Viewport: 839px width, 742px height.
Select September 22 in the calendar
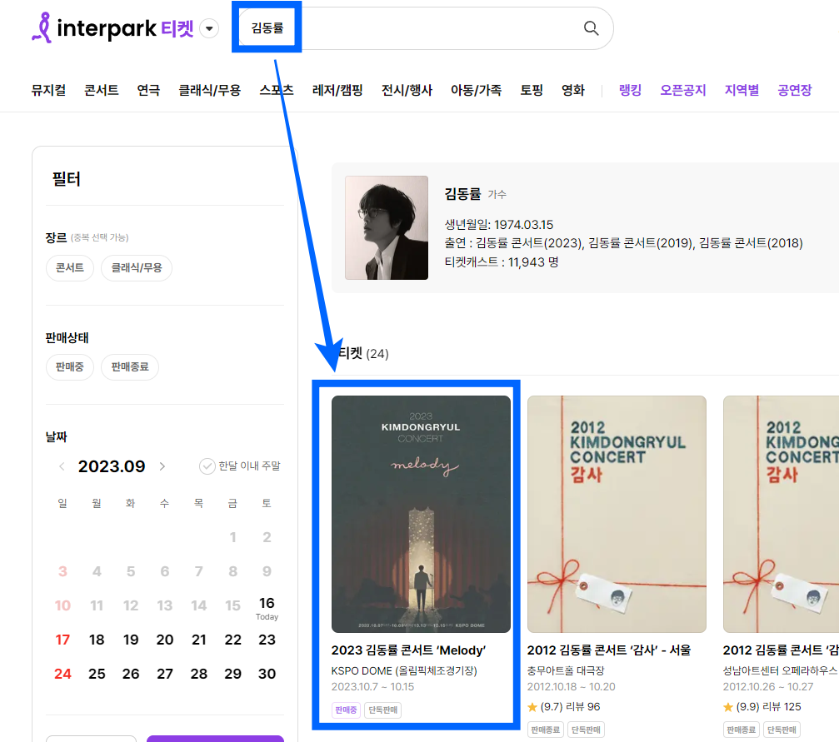(x=232, y=640)
